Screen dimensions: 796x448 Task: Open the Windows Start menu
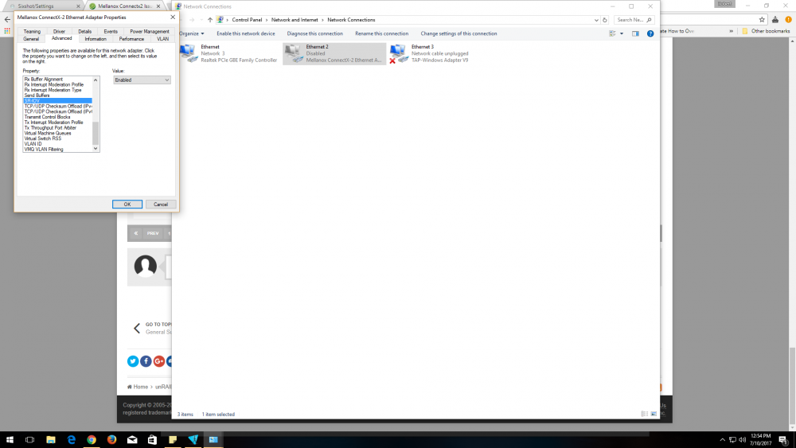coord(10,439)
